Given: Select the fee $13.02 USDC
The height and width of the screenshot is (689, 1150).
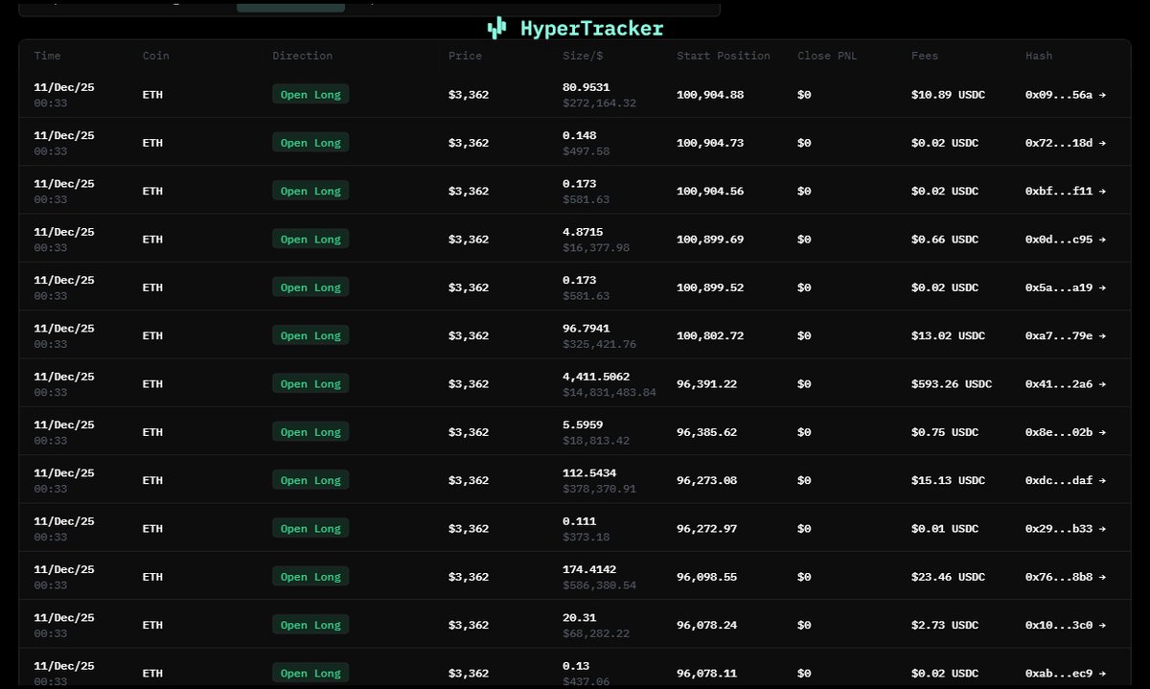Looking at the screenshot, I should pos(948,335).
